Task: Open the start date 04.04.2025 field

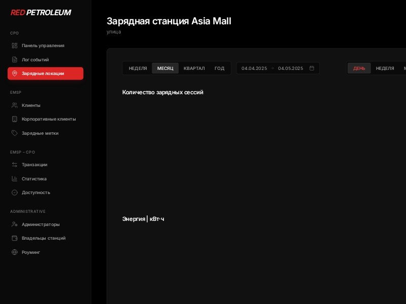Action: [x=255, y=68]
